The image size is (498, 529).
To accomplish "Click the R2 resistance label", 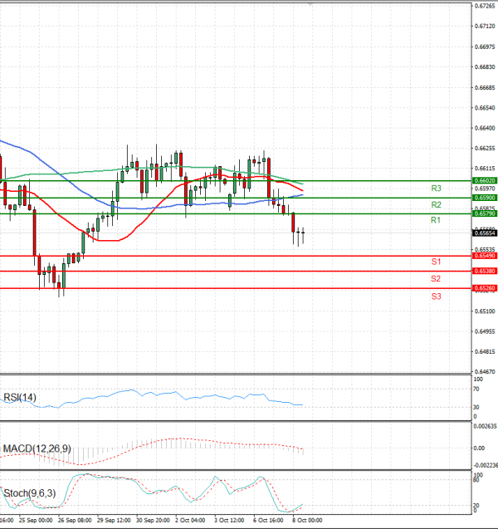I will pyautogui.click(x=436, y=204).
